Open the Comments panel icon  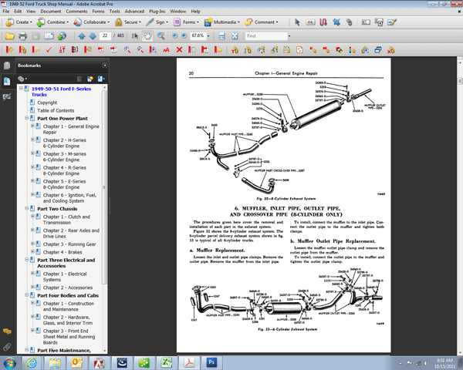[x=7, y=331]
